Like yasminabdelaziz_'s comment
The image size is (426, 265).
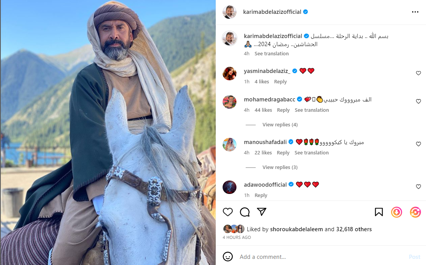[418, 73]
